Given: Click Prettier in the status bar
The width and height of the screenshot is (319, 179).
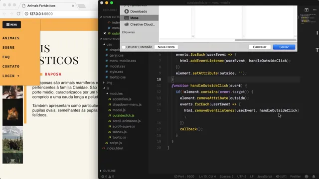Looking at the screenshot, I should (295, 177).
